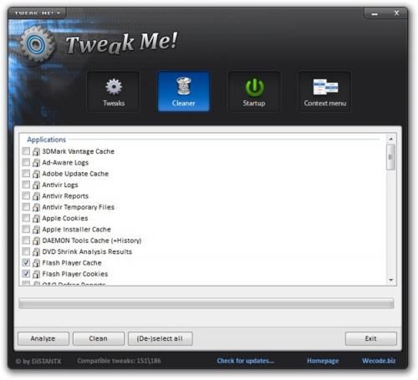Click the (De-)select all button
The image size is (418, 380).
click(160, 338)
